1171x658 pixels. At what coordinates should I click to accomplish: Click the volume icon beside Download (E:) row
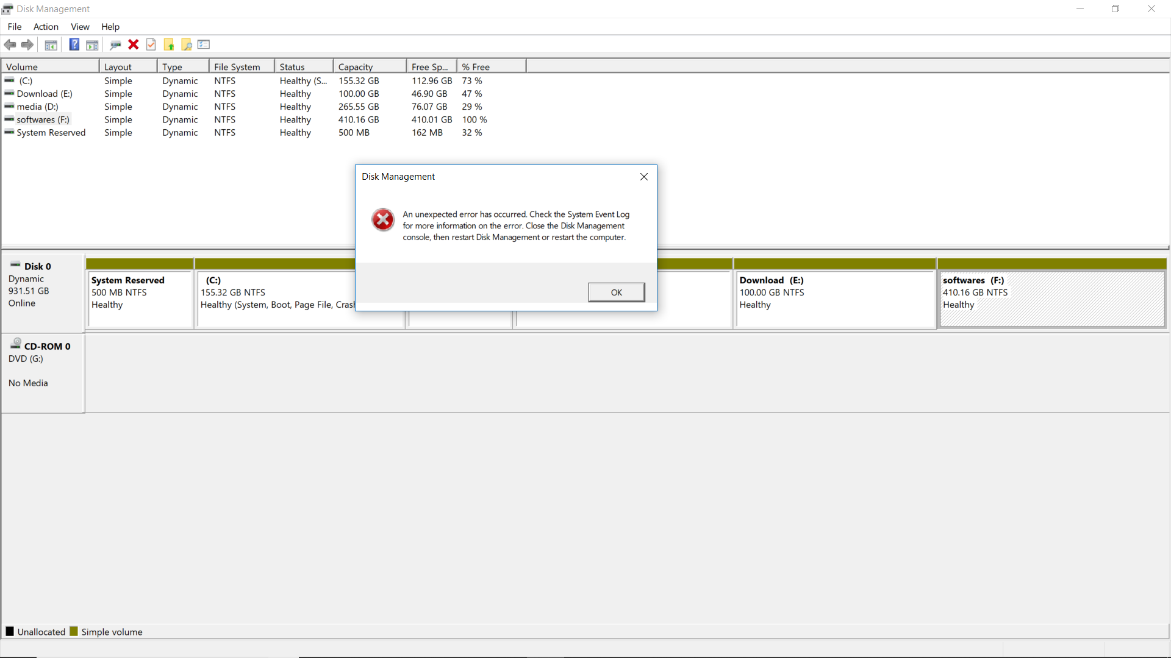point(9,93)
